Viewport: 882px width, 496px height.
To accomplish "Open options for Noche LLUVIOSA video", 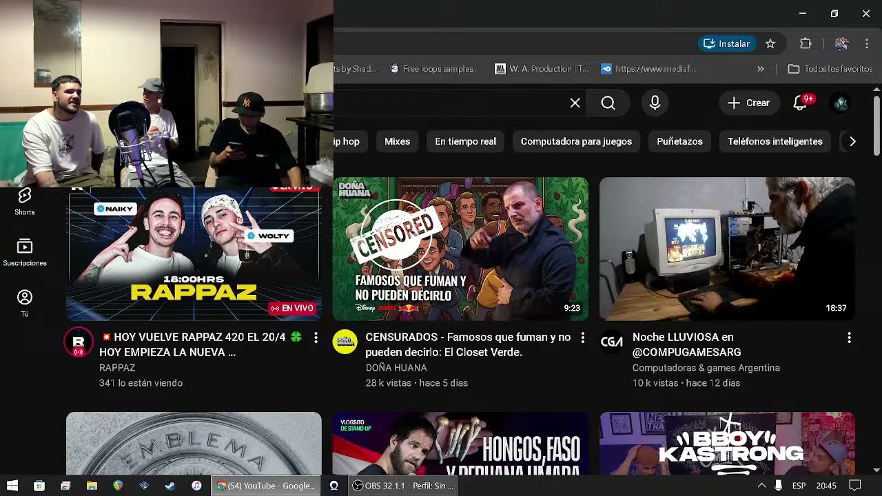I will [x=849, y=338].
